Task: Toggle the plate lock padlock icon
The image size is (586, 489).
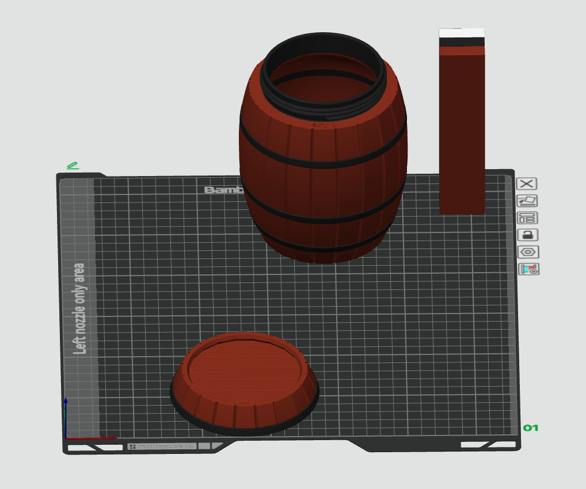Action: (528, 235)
